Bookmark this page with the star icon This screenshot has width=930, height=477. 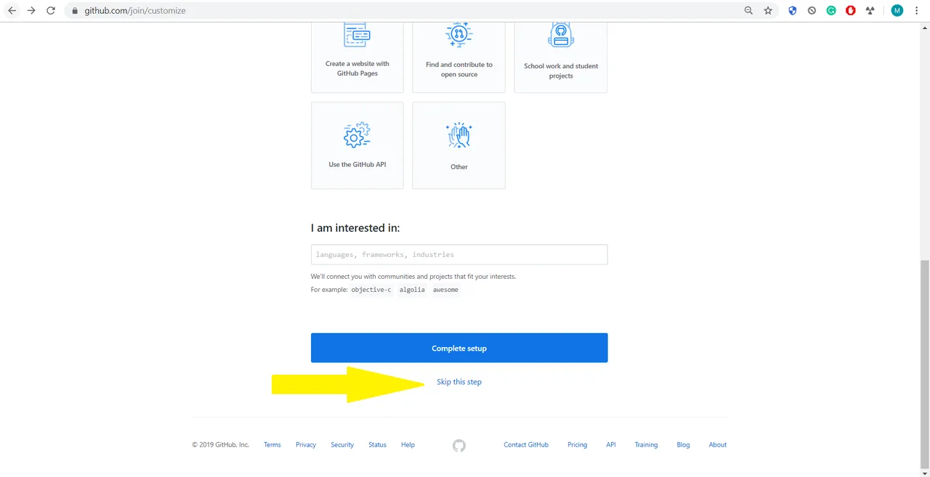click(x=768, y=11)
